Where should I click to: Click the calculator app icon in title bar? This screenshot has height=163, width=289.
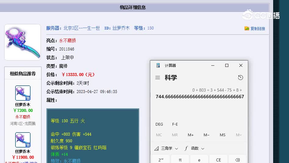click(158, 65)
